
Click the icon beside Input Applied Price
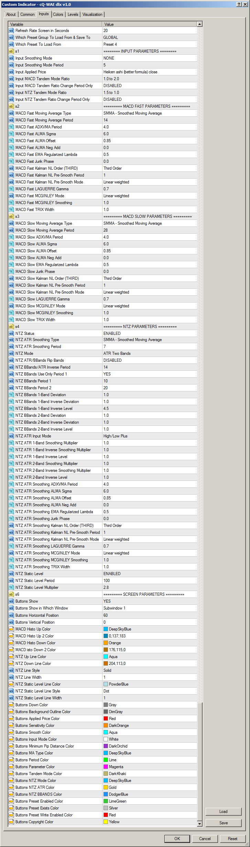pos(11,72)
